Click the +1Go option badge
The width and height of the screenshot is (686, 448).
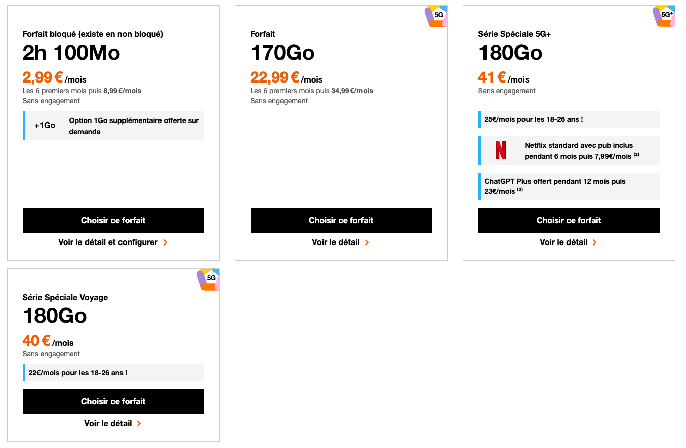click(45, 125)
